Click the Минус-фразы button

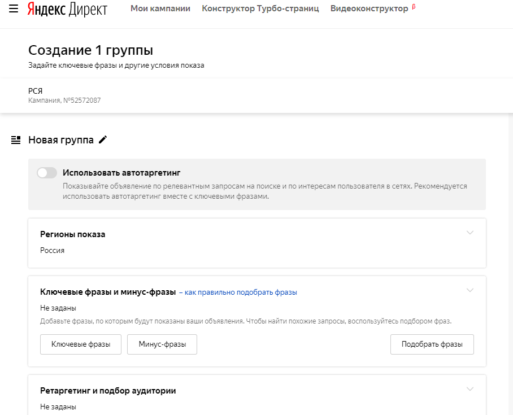[x=162, y=344]
